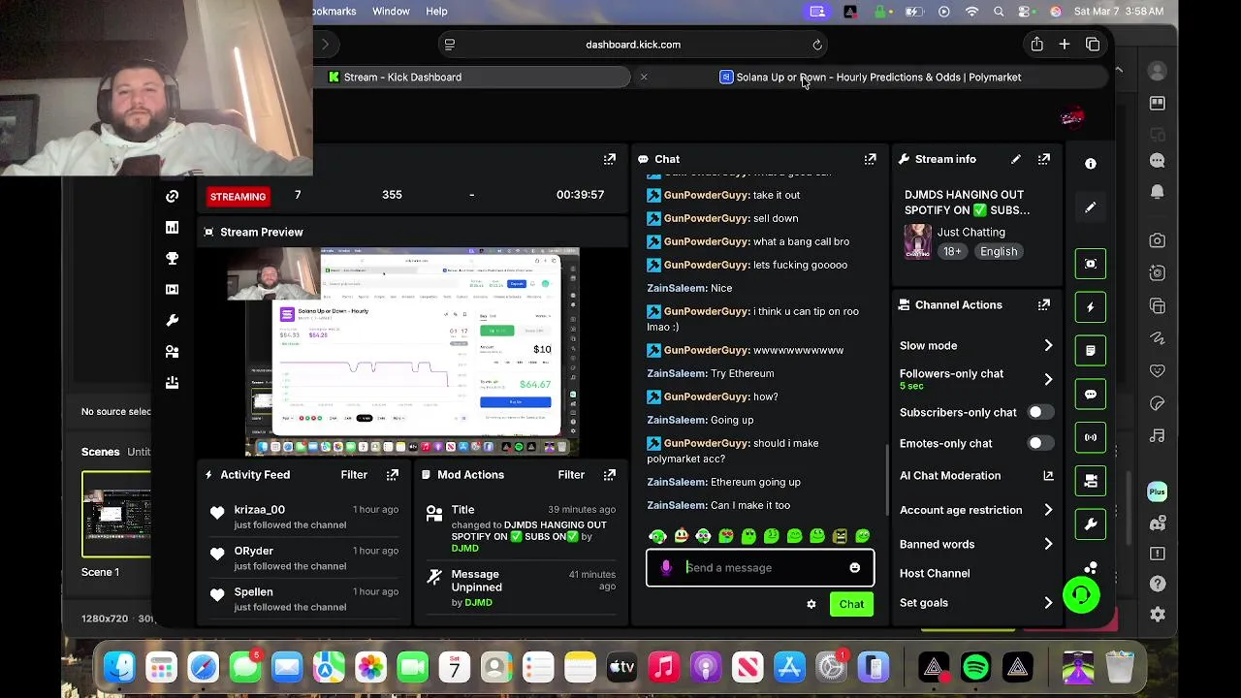Pop out the Channel Actions panel
This screenshot has width=1241, height=698.
tap(1043, 304)
